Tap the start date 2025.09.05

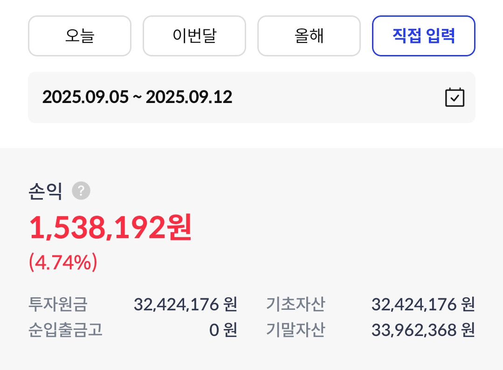pos(85,97)
